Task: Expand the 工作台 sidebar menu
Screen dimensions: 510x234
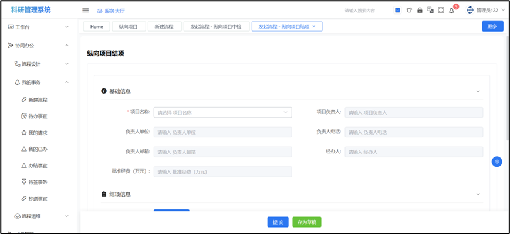Action: tap(39, 27)
